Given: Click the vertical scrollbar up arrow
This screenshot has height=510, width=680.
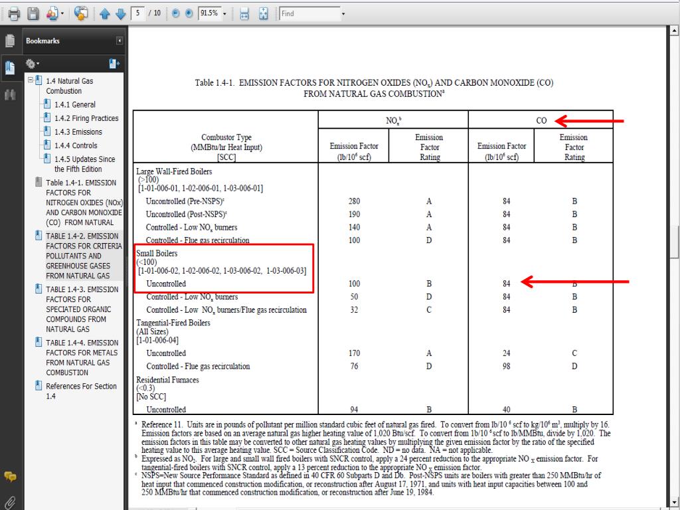Looking at the screenshot, I should (675, 31).
